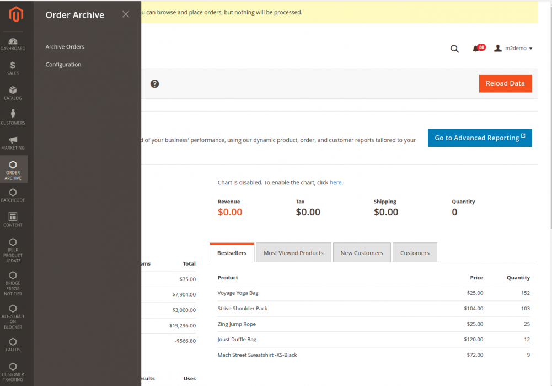Image resolution: width=552 pixels, height=386 pixels.
Task: Open notifications via the bell icon
Action: coord(476,49)
